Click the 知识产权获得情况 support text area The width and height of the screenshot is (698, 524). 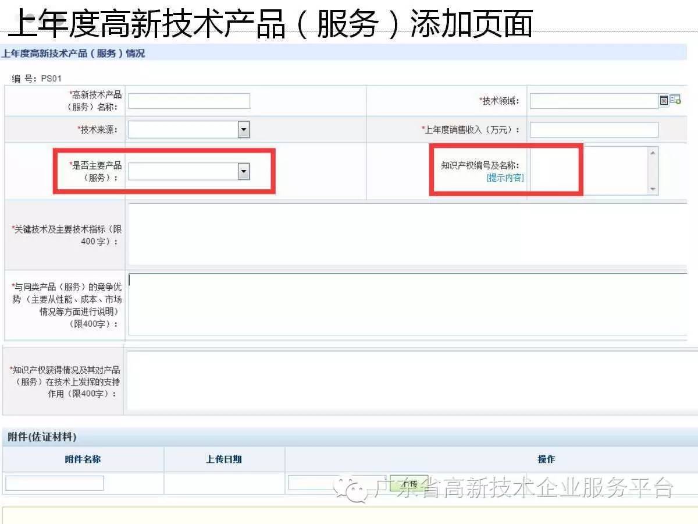coord(407,381)
